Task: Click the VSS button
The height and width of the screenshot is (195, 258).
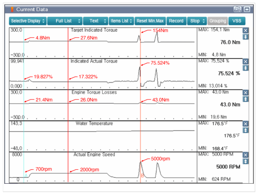Action: point(237,21)
